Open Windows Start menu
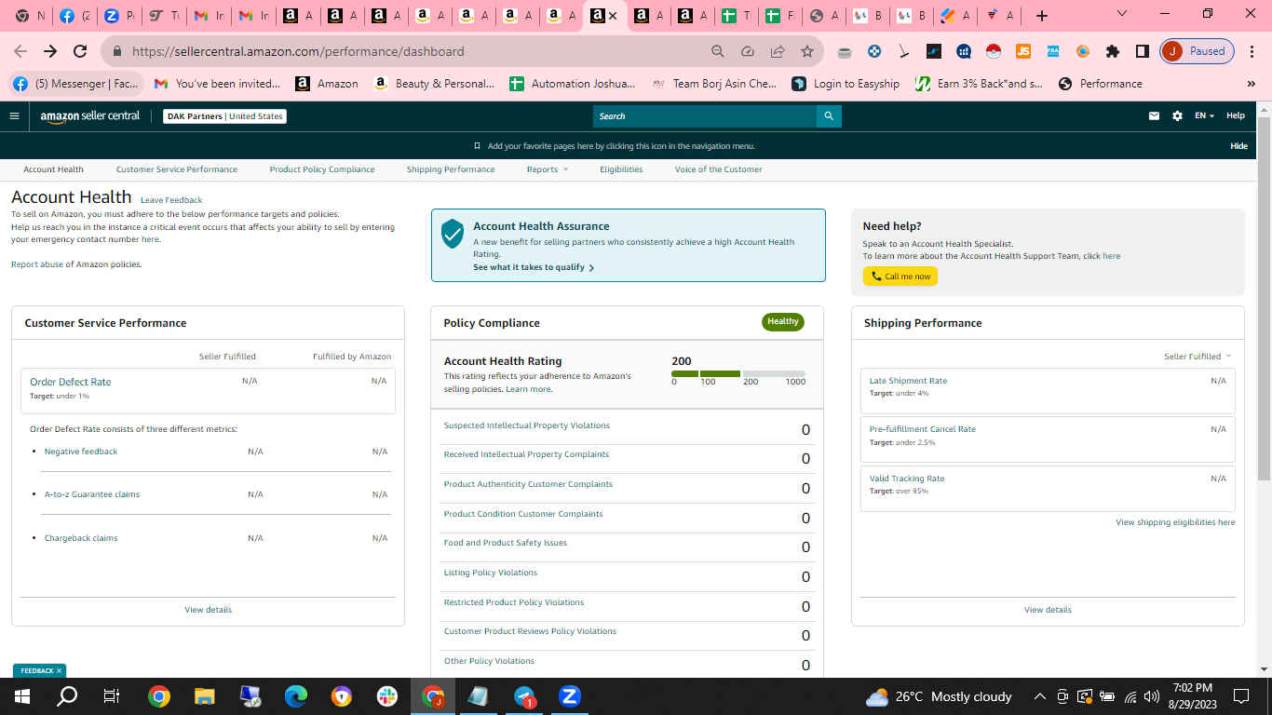 pyautogui.click(x=21, y=696)
